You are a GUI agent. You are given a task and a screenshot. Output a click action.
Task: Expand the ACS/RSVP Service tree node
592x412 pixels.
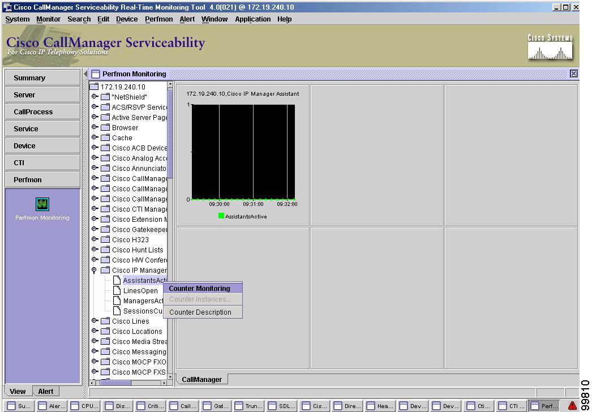tap(95, 107)
